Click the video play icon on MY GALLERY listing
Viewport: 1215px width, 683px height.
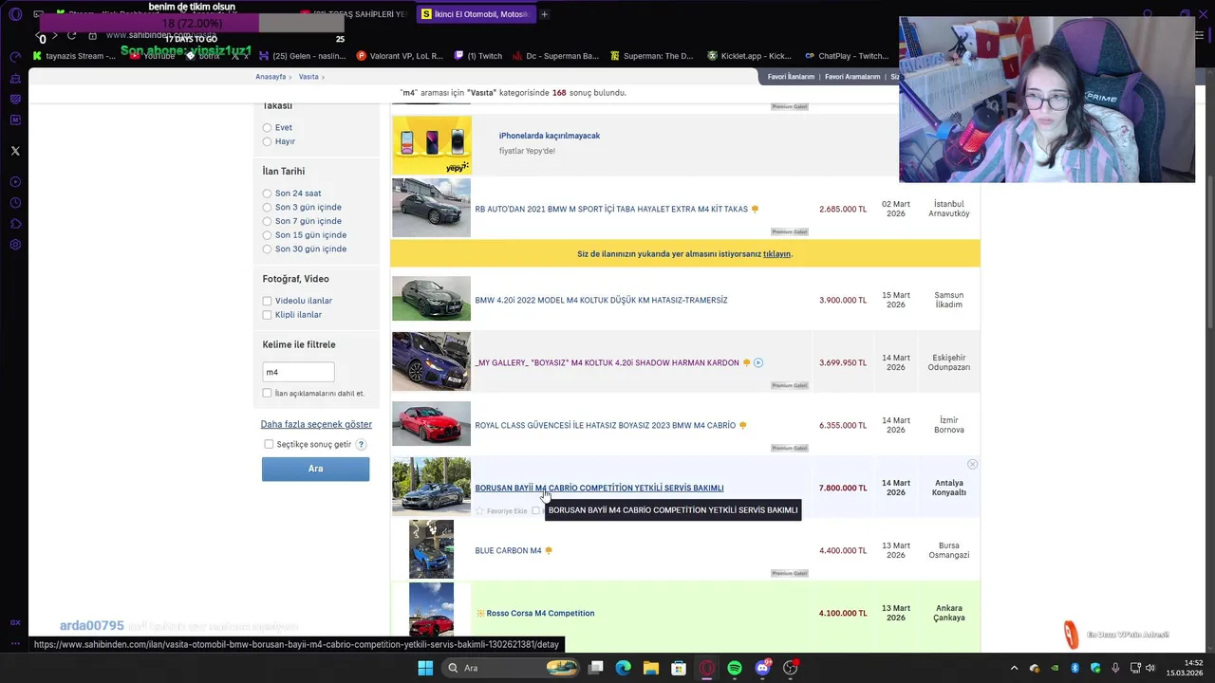(757, 362)
